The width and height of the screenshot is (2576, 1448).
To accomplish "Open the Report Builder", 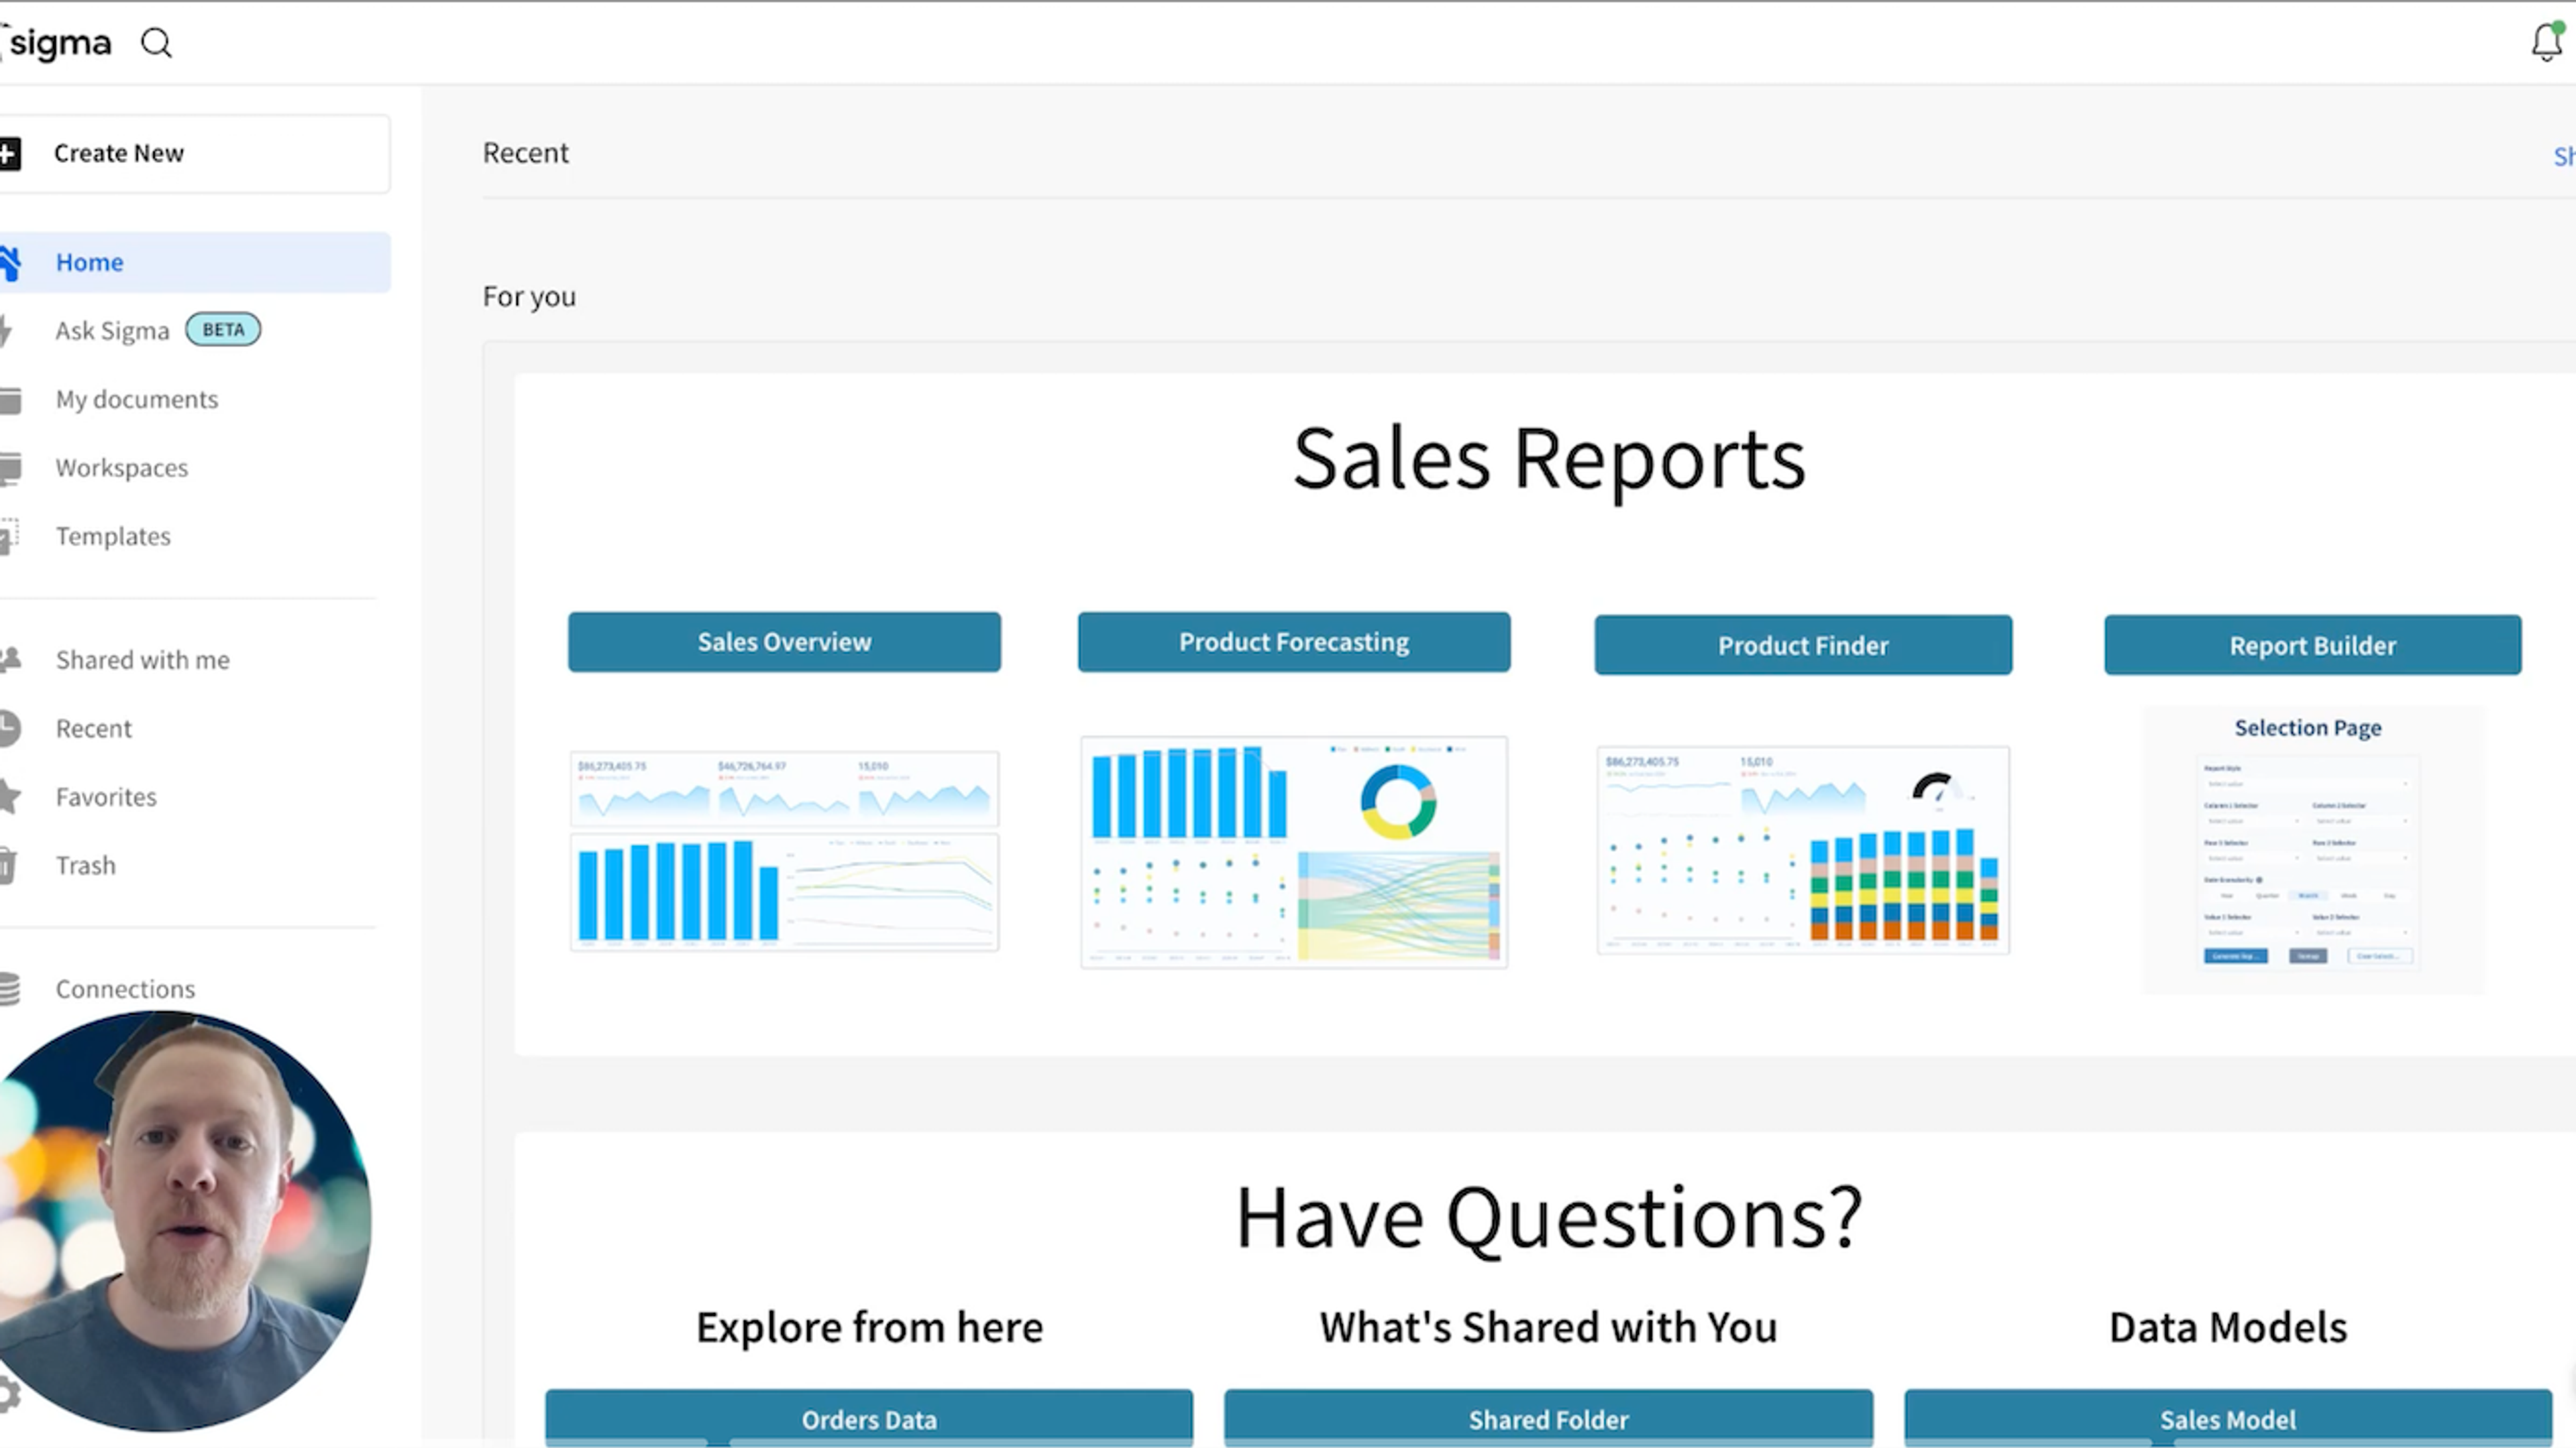I will [2313, 644].
